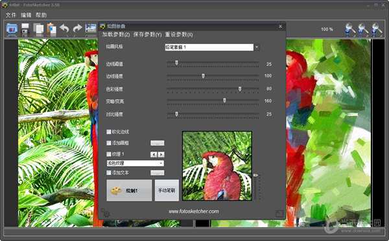Open frame options button beside 添加画框

tap(158, 143)
